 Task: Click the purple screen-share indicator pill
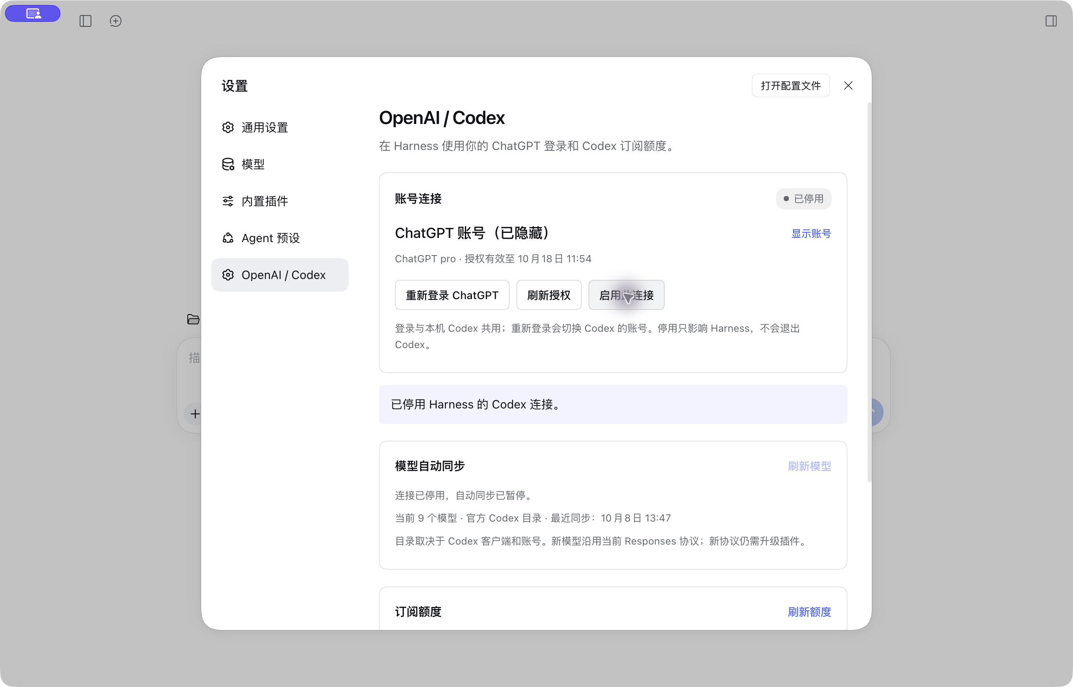coord(33,13)
